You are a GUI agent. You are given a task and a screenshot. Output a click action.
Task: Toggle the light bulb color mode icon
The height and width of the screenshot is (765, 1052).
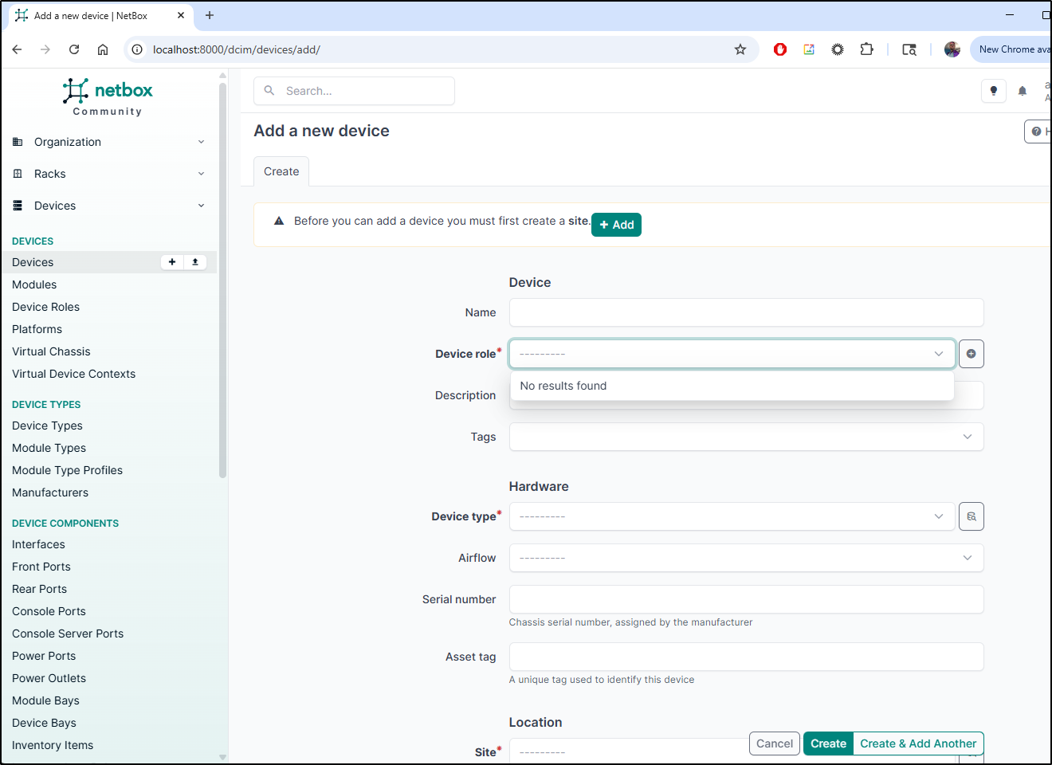[x=993, y=91]
